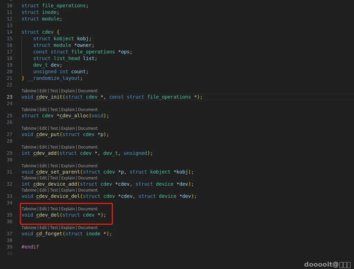The image size is (354, 269).
Task: Click the #endif directive
Action: point(30,247)
